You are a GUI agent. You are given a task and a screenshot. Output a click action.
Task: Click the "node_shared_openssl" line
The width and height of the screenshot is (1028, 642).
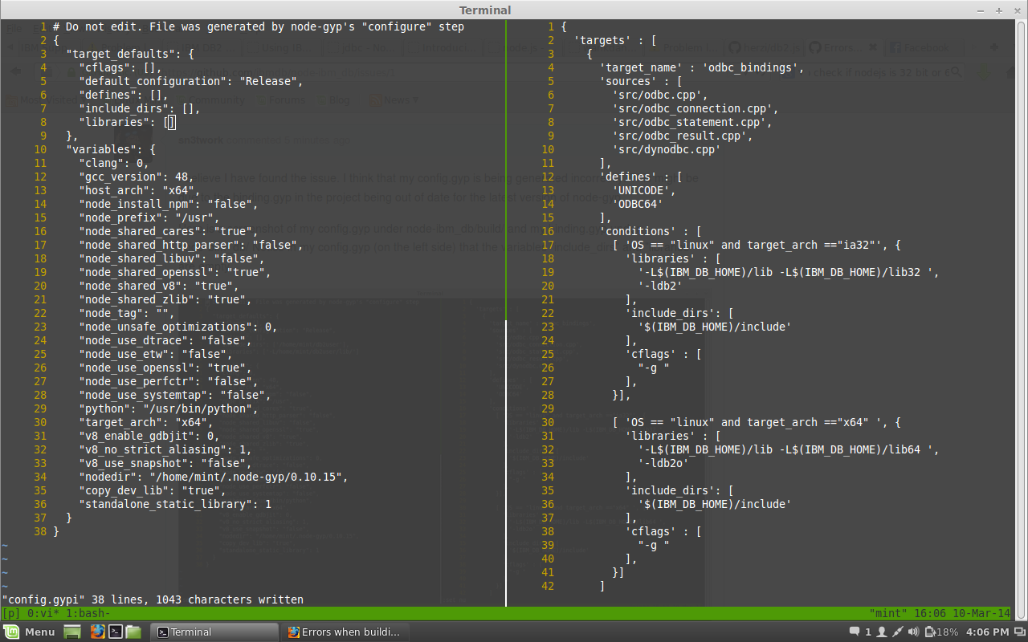pos(175,272)
